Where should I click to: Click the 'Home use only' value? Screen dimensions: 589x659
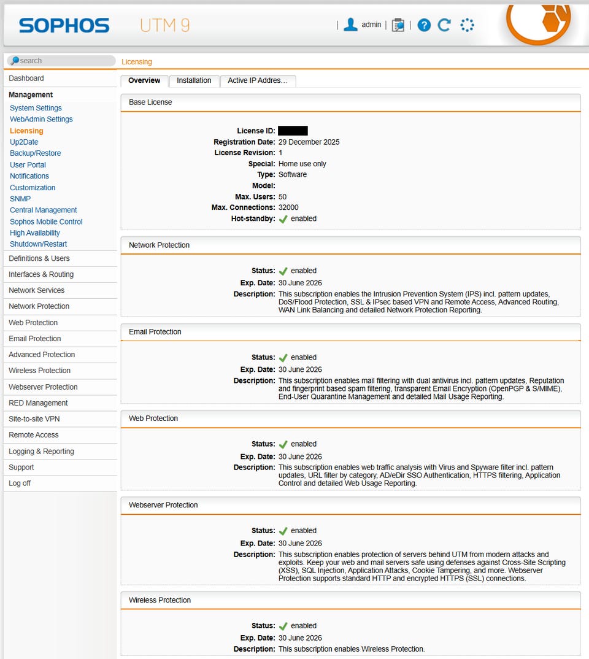point(302,164)
